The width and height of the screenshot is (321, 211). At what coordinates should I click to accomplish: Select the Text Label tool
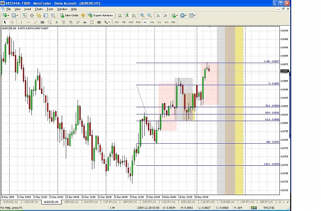[64, 22]
